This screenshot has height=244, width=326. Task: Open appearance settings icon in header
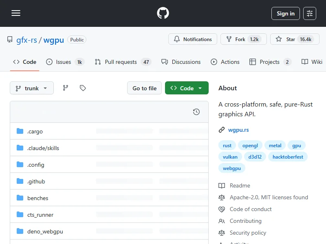[x=310, y=13]
